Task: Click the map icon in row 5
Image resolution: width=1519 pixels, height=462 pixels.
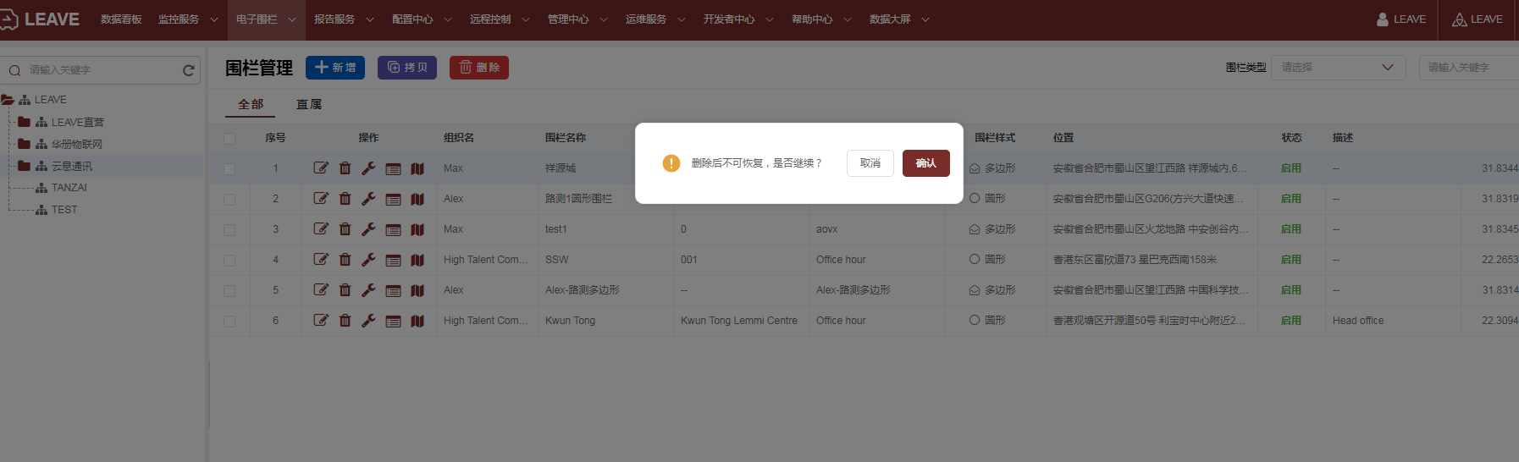Action: point(417,291)
